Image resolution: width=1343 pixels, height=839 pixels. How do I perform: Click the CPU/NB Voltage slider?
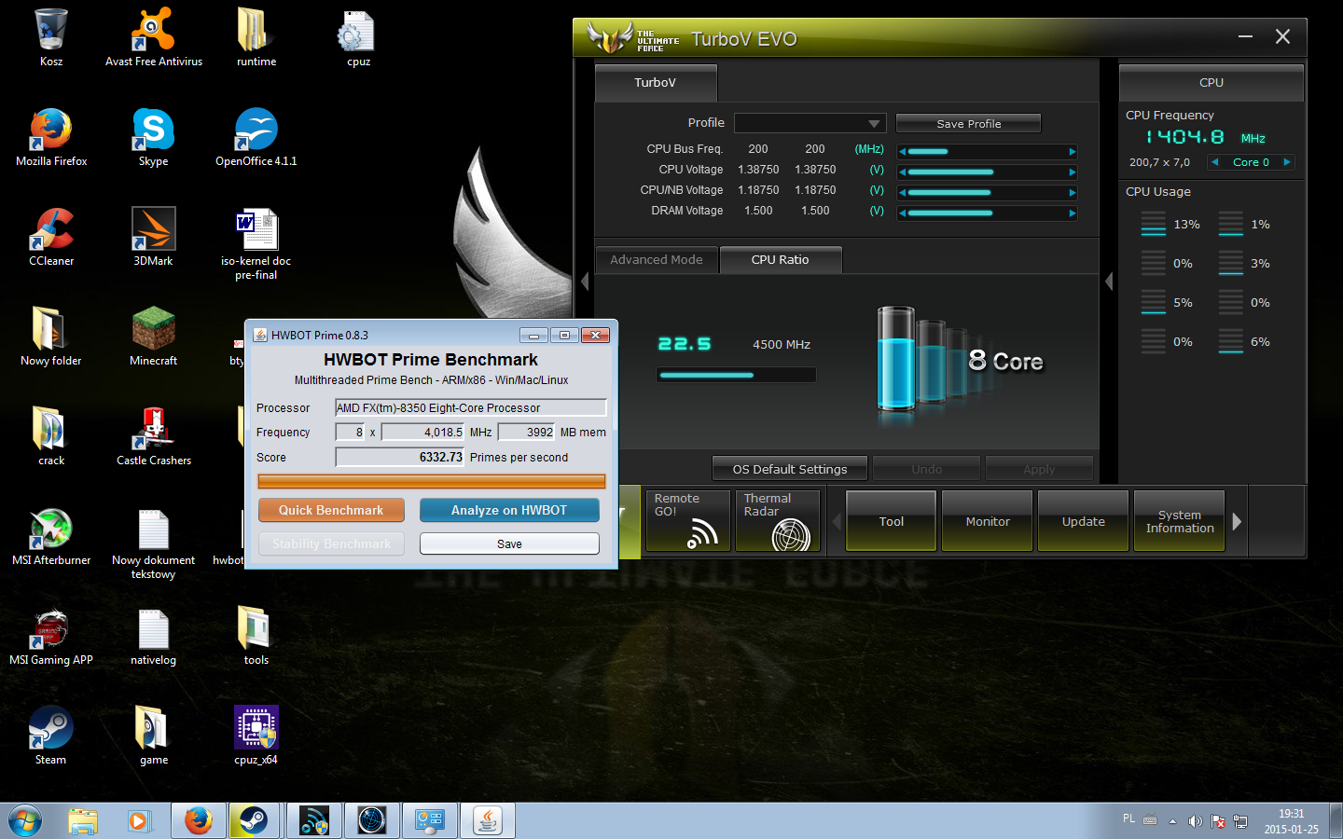click(x=988, y=192)
